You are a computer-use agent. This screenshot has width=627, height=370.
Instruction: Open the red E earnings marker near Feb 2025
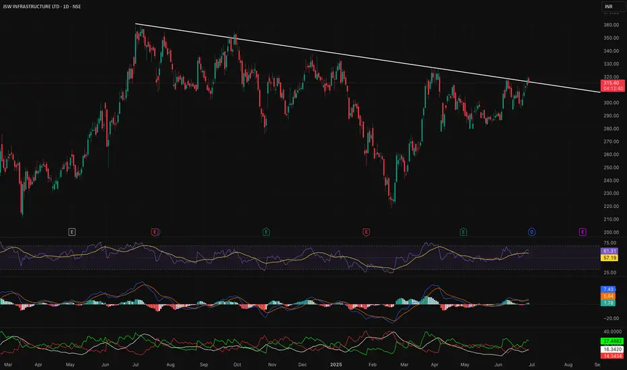click(x=366, y=232)
